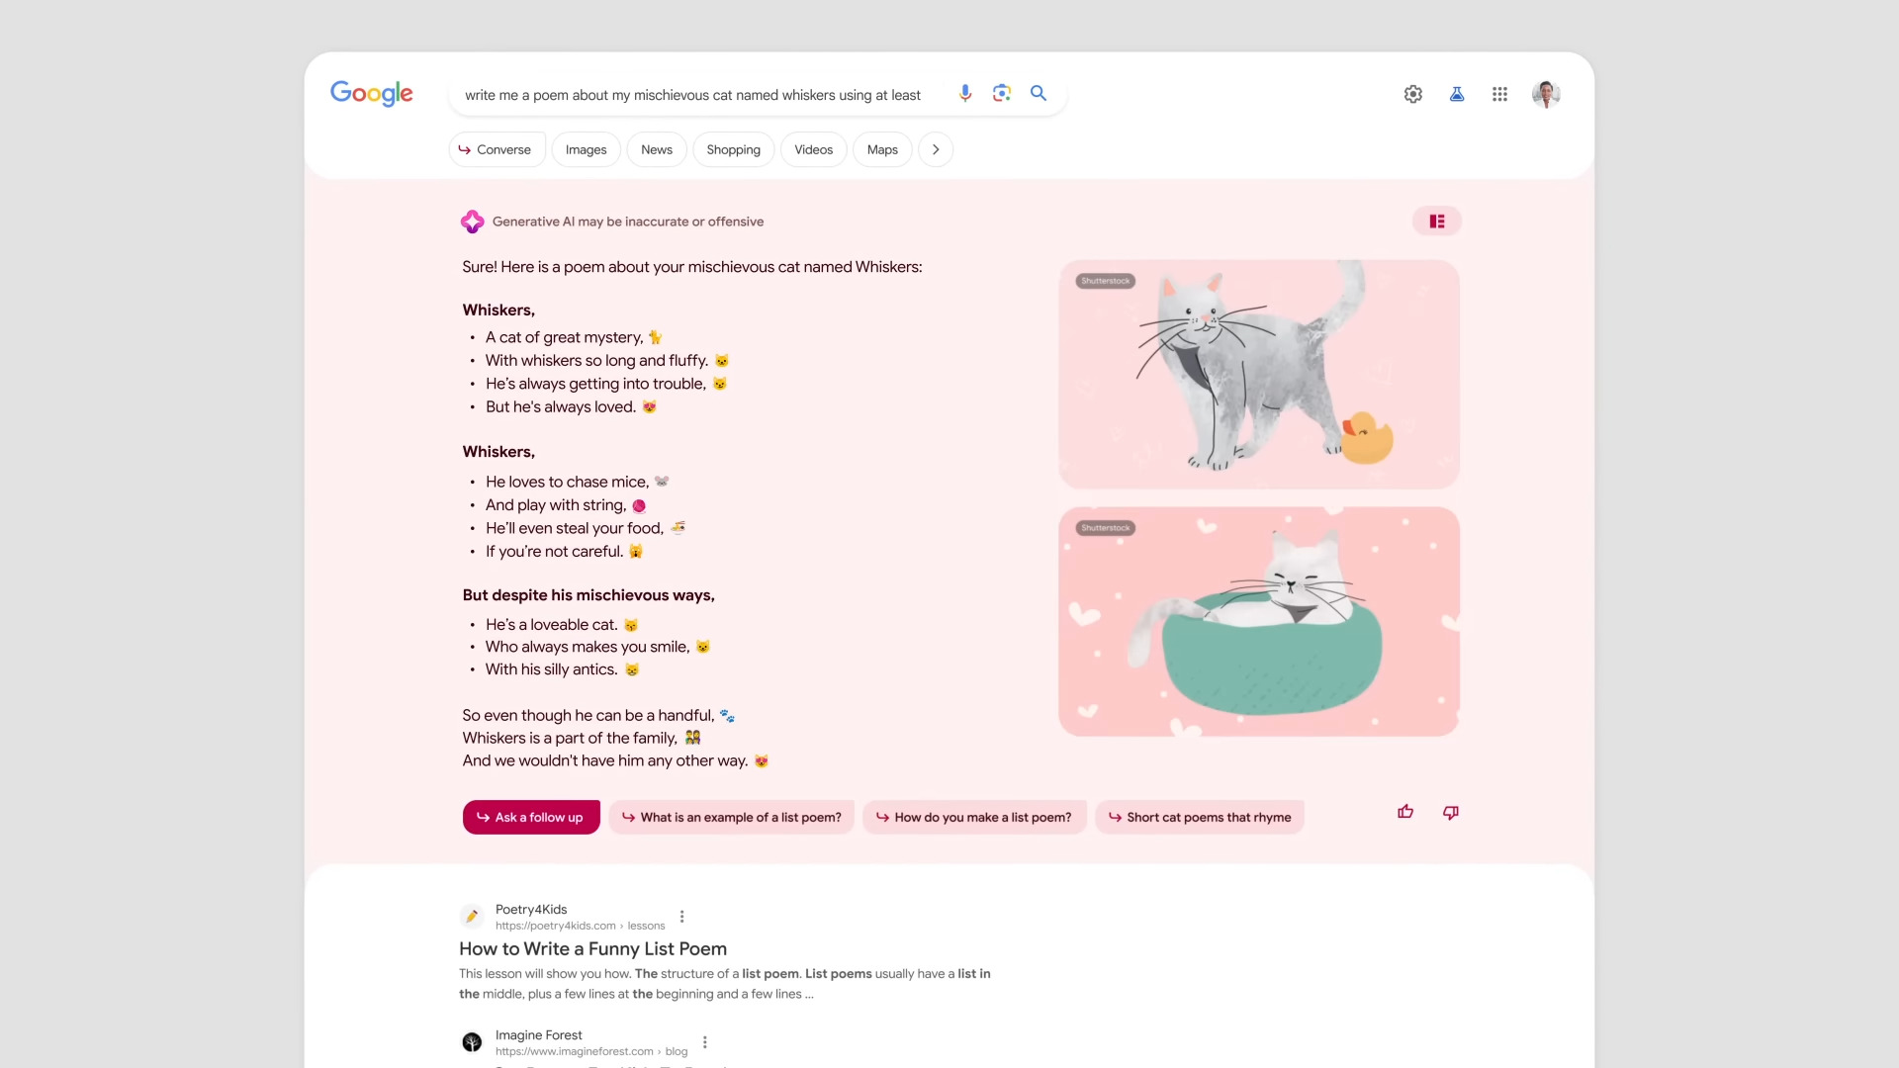
Task: Start voice search with microphone icon
Action: [965, 94]
